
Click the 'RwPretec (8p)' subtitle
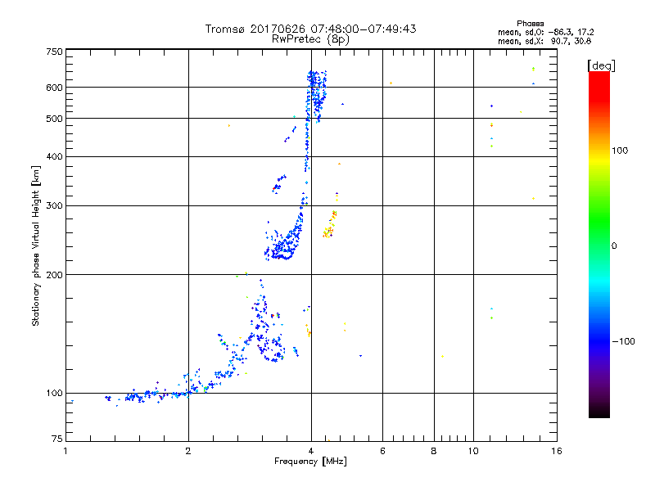pos(310,39)
